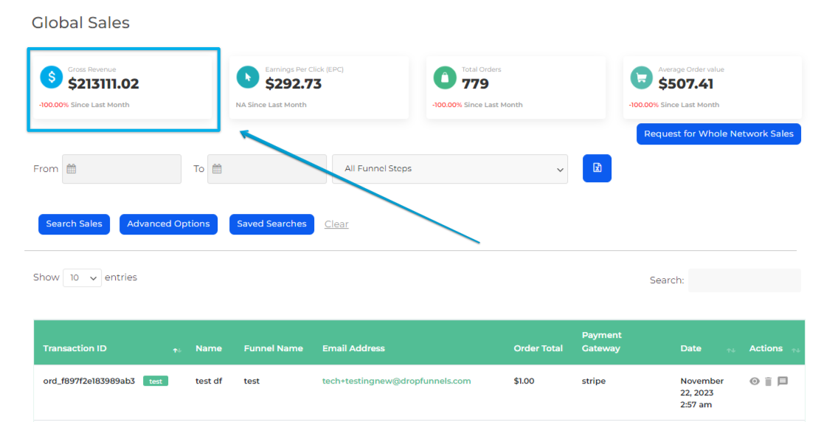Expand the All Funnel Steps dropdown
This screenshot has height=422, width=835.
click(x=450, y=169)
